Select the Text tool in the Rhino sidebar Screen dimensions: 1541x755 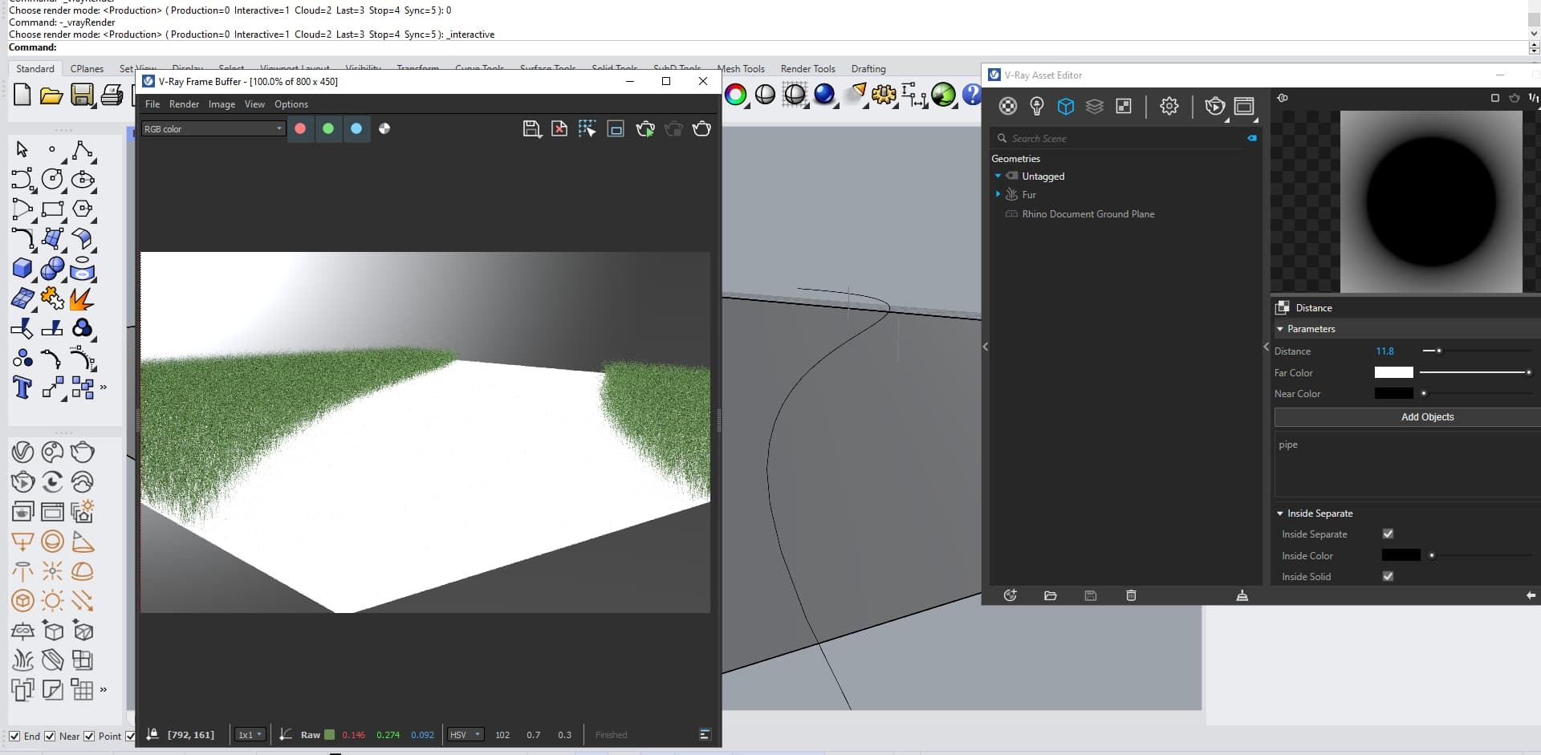(22, 388)
